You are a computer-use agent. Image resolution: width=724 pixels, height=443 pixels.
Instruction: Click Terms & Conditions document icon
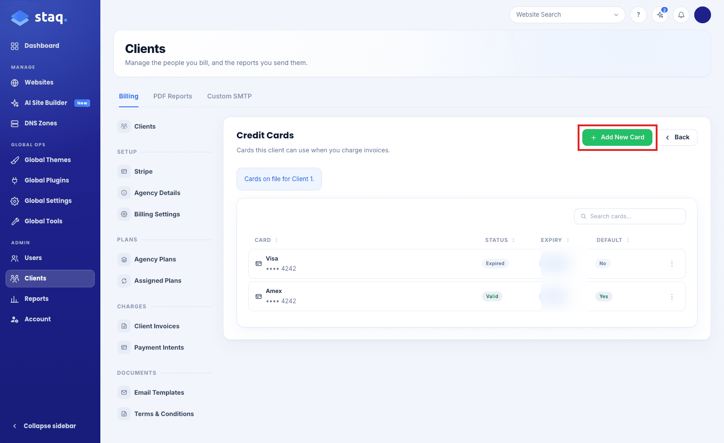[124, 414]
